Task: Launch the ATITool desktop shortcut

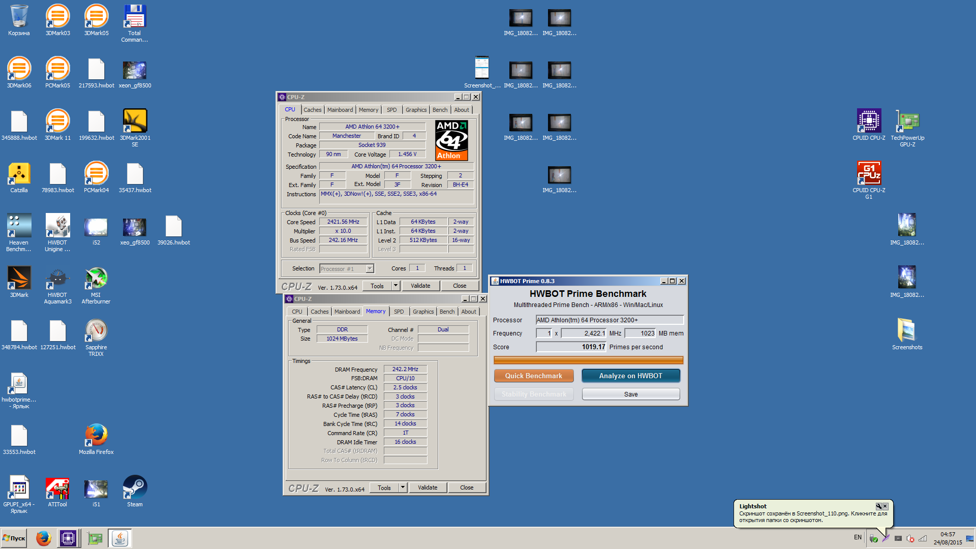Action: (x=57, y=492)
